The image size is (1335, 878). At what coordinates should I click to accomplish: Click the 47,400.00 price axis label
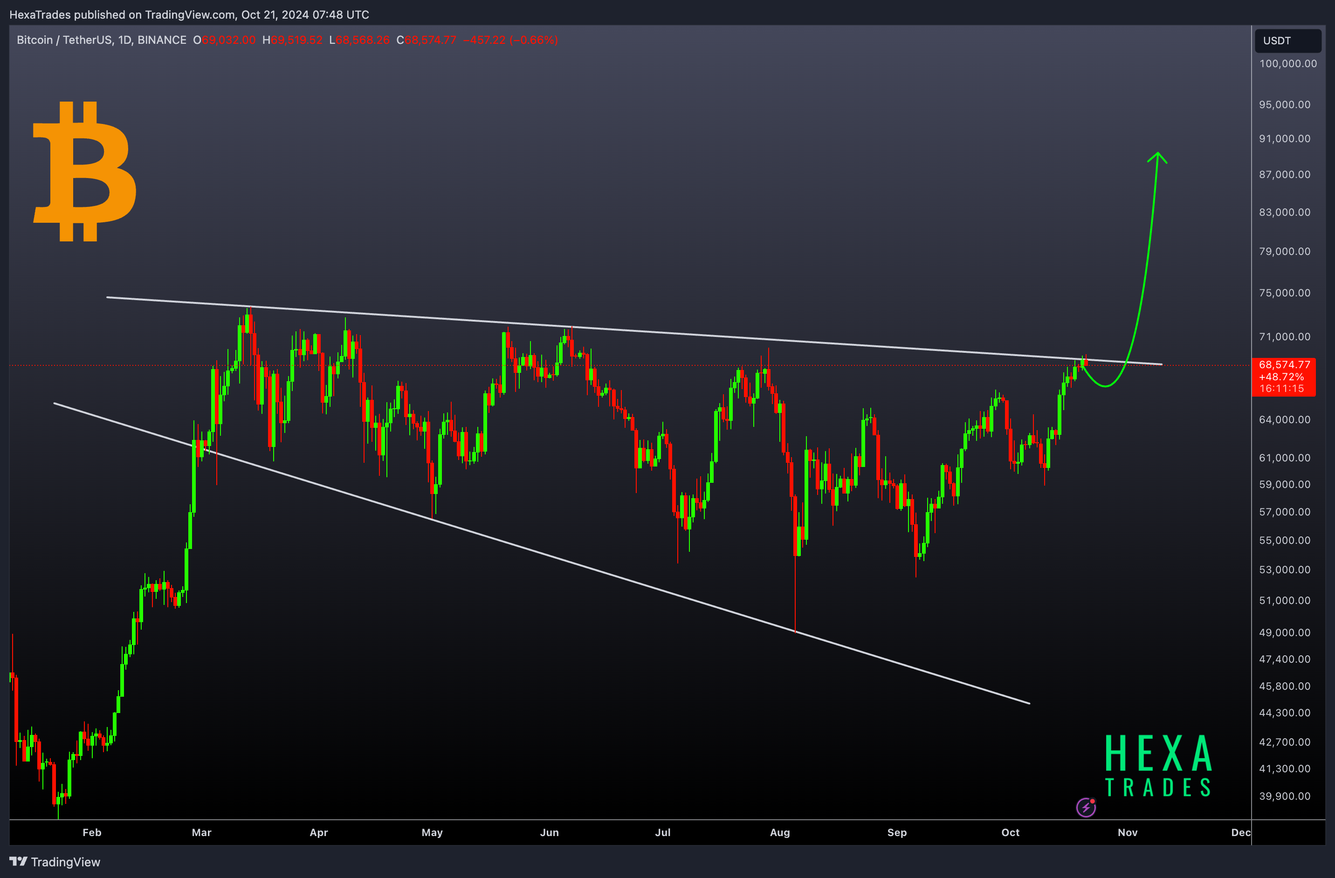pos(1285,659)
